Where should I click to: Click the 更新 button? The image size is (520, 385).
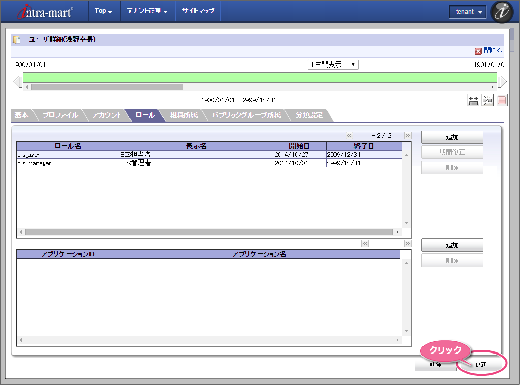[481, 365]
